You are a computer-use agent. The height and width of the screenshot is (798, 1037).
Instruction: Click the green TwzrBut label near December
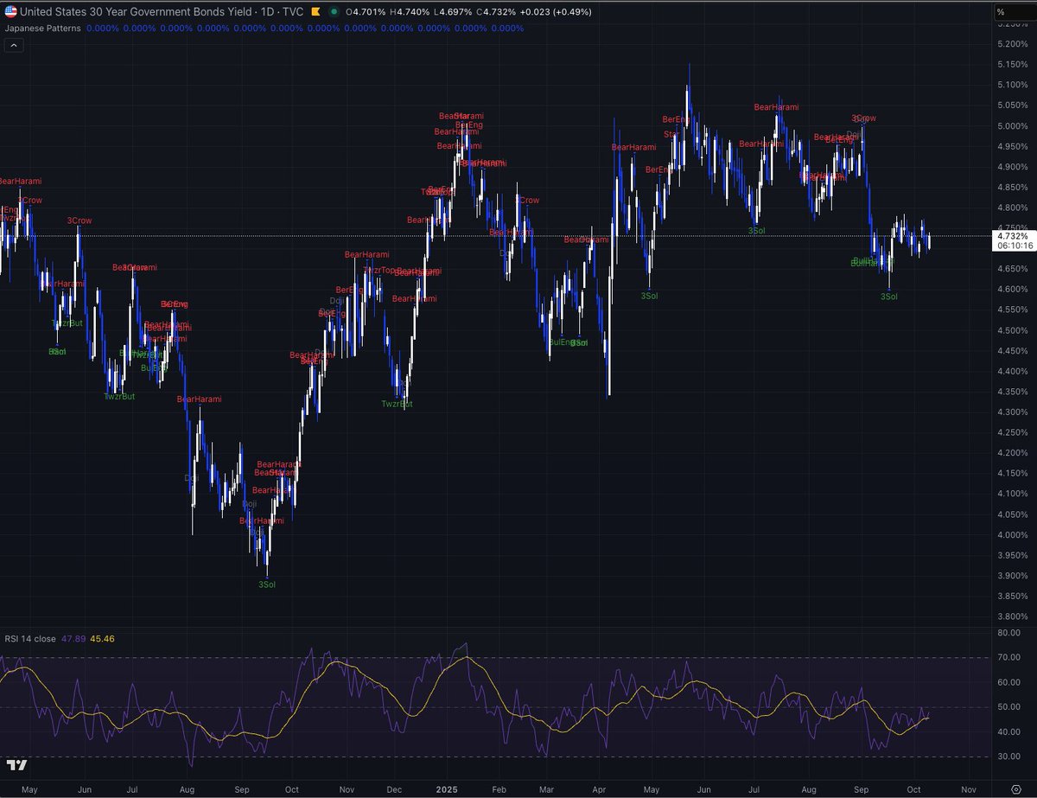point(398,404)
